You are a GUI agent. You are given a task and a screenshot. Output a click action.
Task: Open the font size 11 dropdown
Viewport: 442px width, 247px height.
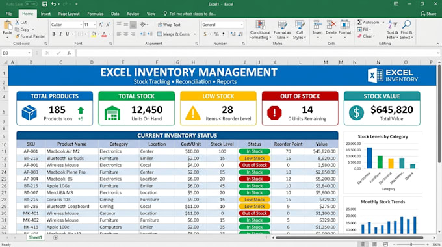pyautogui.click(x=95, y=25)
